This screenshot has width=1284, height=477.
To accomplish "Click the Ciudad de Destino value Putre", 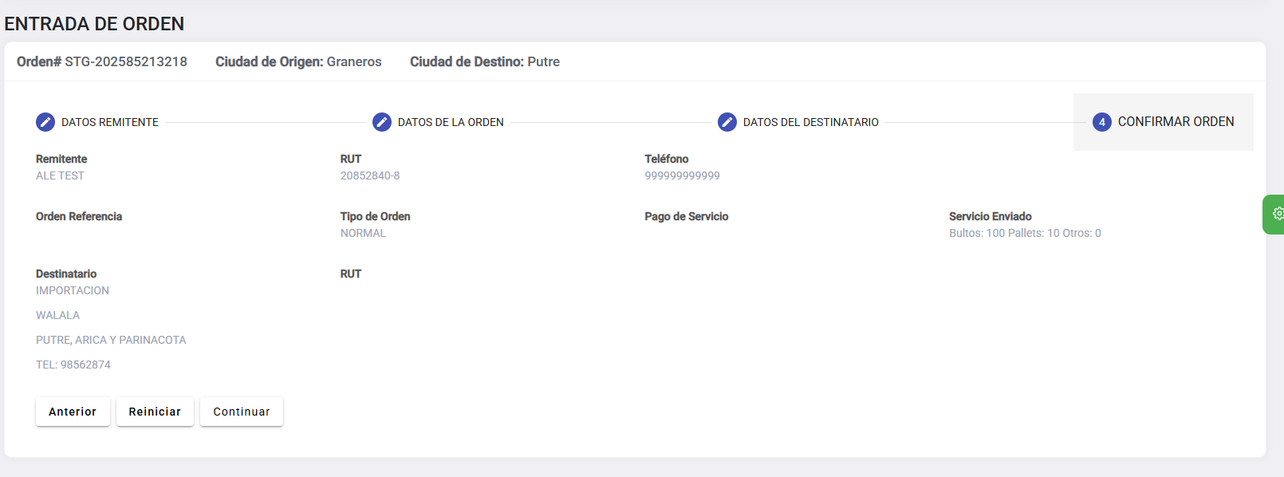I will [543, 61].
